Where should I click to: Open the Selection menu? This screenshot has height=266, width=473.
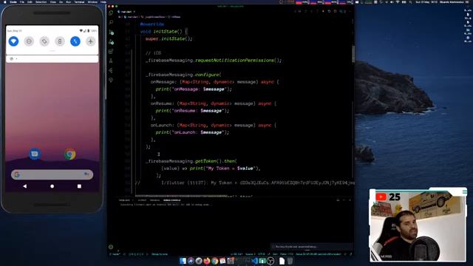point(41,1)
